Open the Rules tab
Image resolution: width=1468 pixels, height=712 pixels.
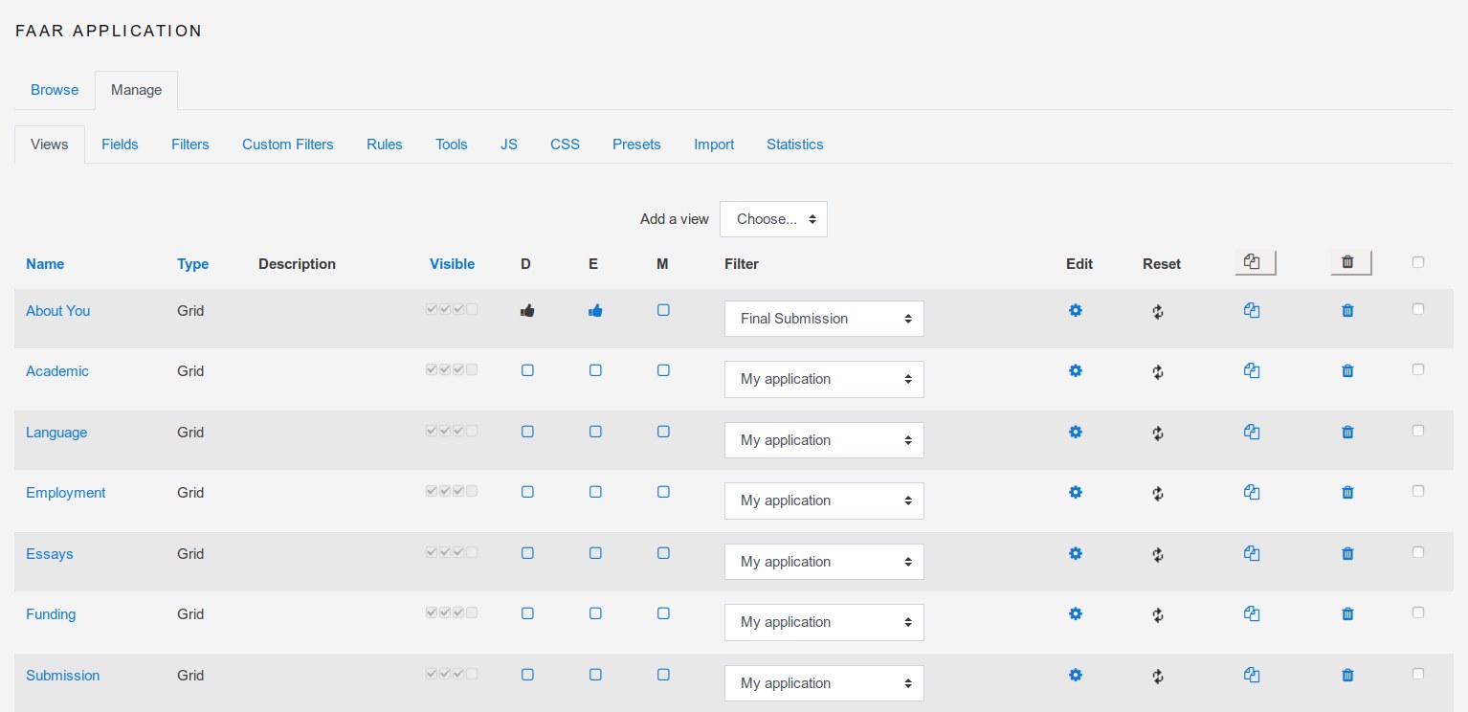(x=385, y=145)
